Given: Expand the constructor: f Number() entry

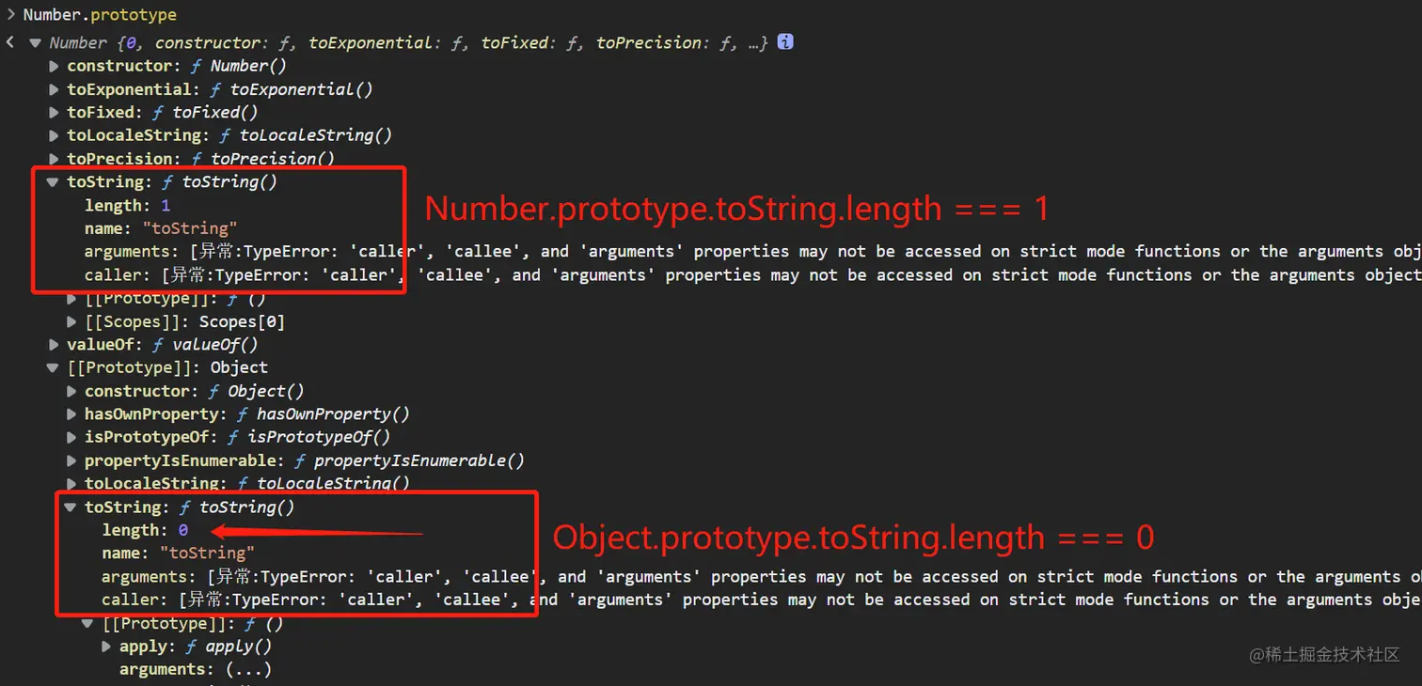Looking at the screenshot, I should click(54, 66).
